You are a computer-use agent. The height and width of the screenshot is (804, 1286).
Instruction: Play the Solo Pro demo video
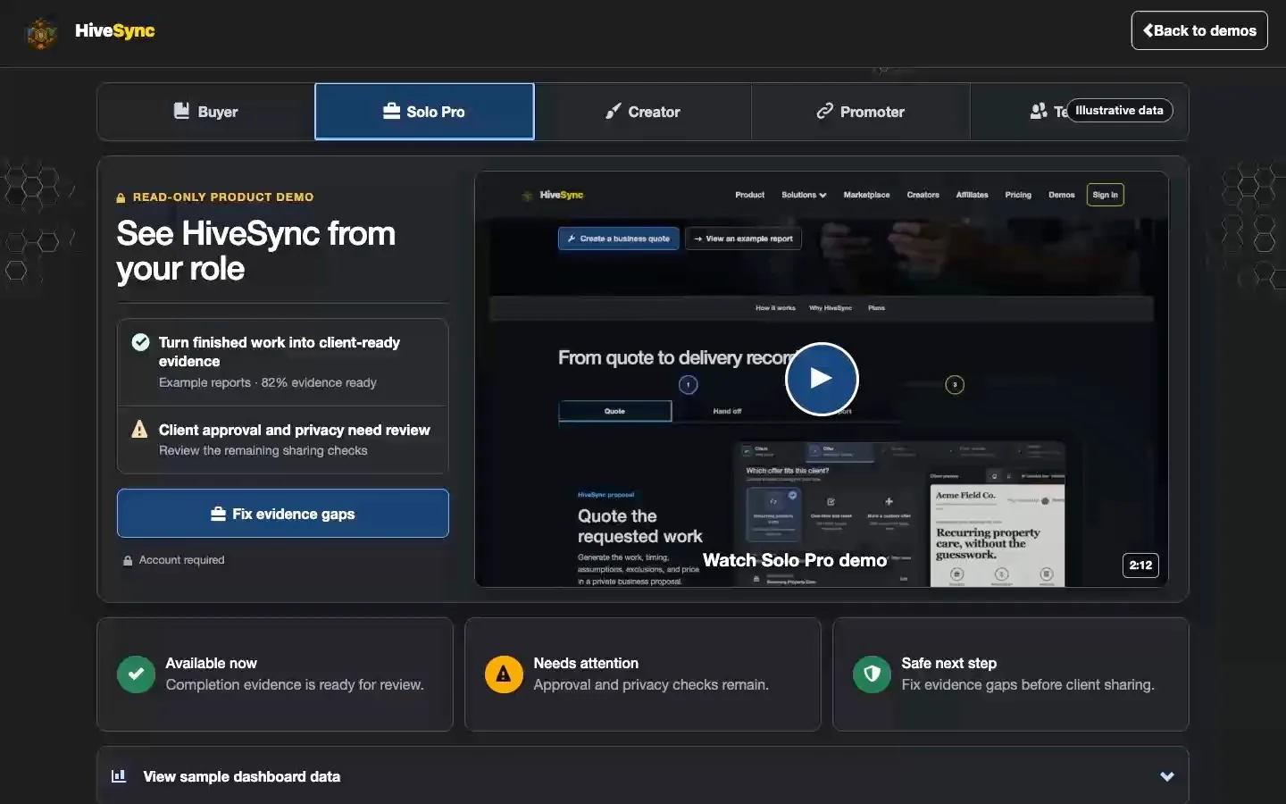[822, 379]
